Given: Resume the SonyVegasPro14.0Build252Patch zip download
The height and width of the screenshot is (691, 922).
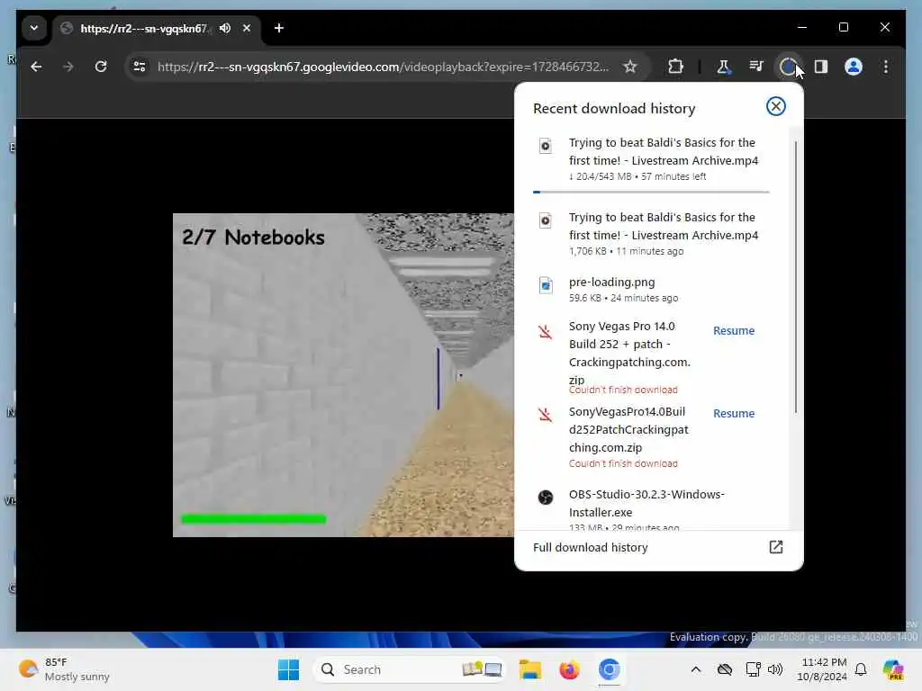Looking at the screenshot, I should coord(733,414).
